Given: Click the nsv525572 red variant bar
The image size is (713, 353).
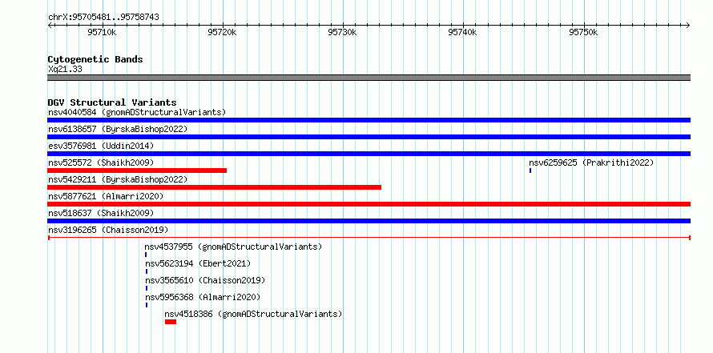Looking at the screenshot, I should tap(137, 170).
